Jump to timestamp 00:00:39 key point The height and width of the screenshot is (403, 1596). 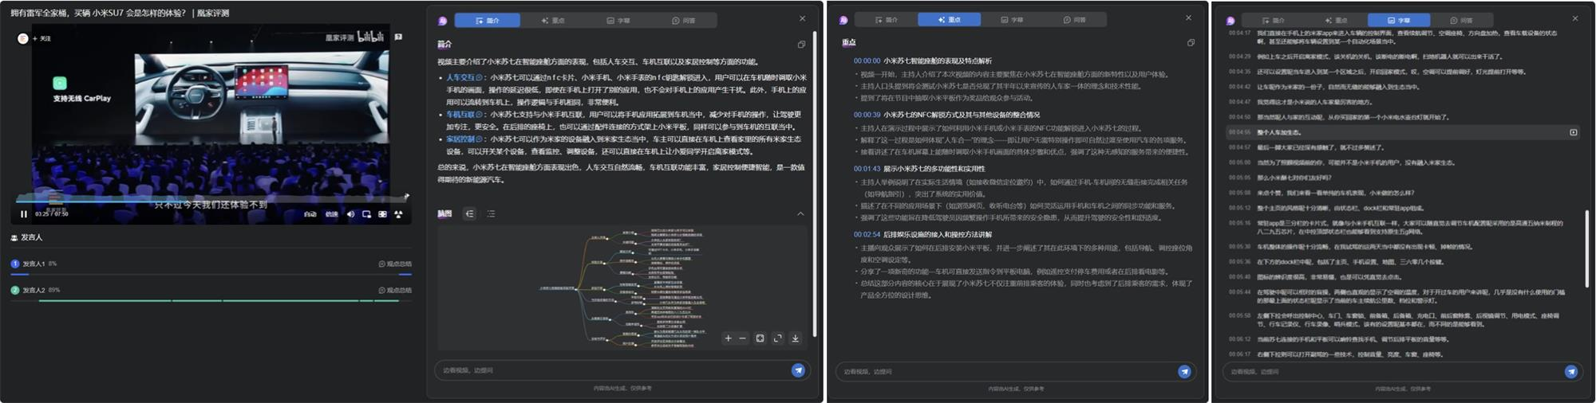coord(867,115)
